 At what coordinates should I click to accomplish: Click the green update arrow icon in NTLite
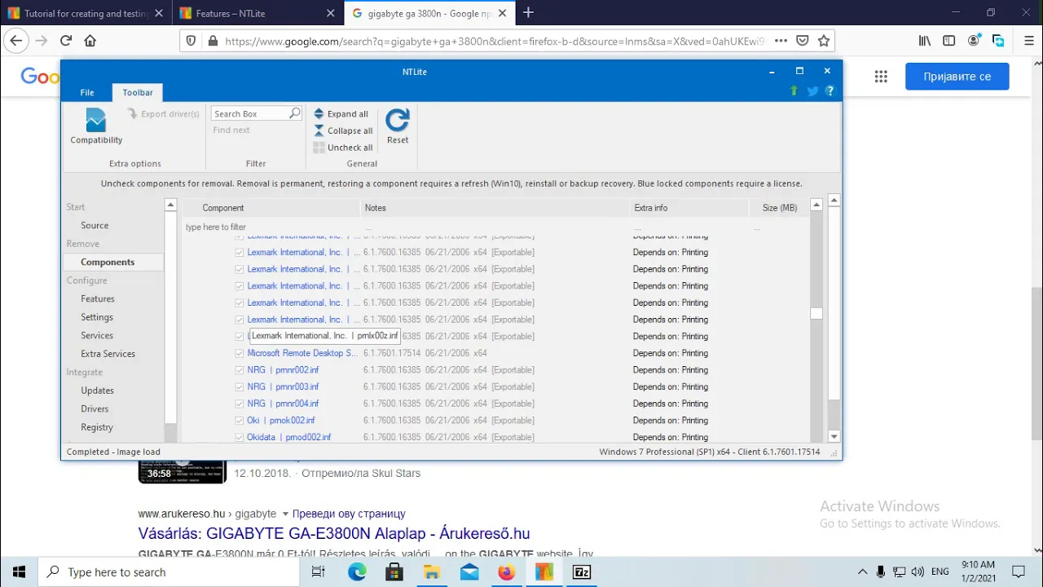click(794, 91)
